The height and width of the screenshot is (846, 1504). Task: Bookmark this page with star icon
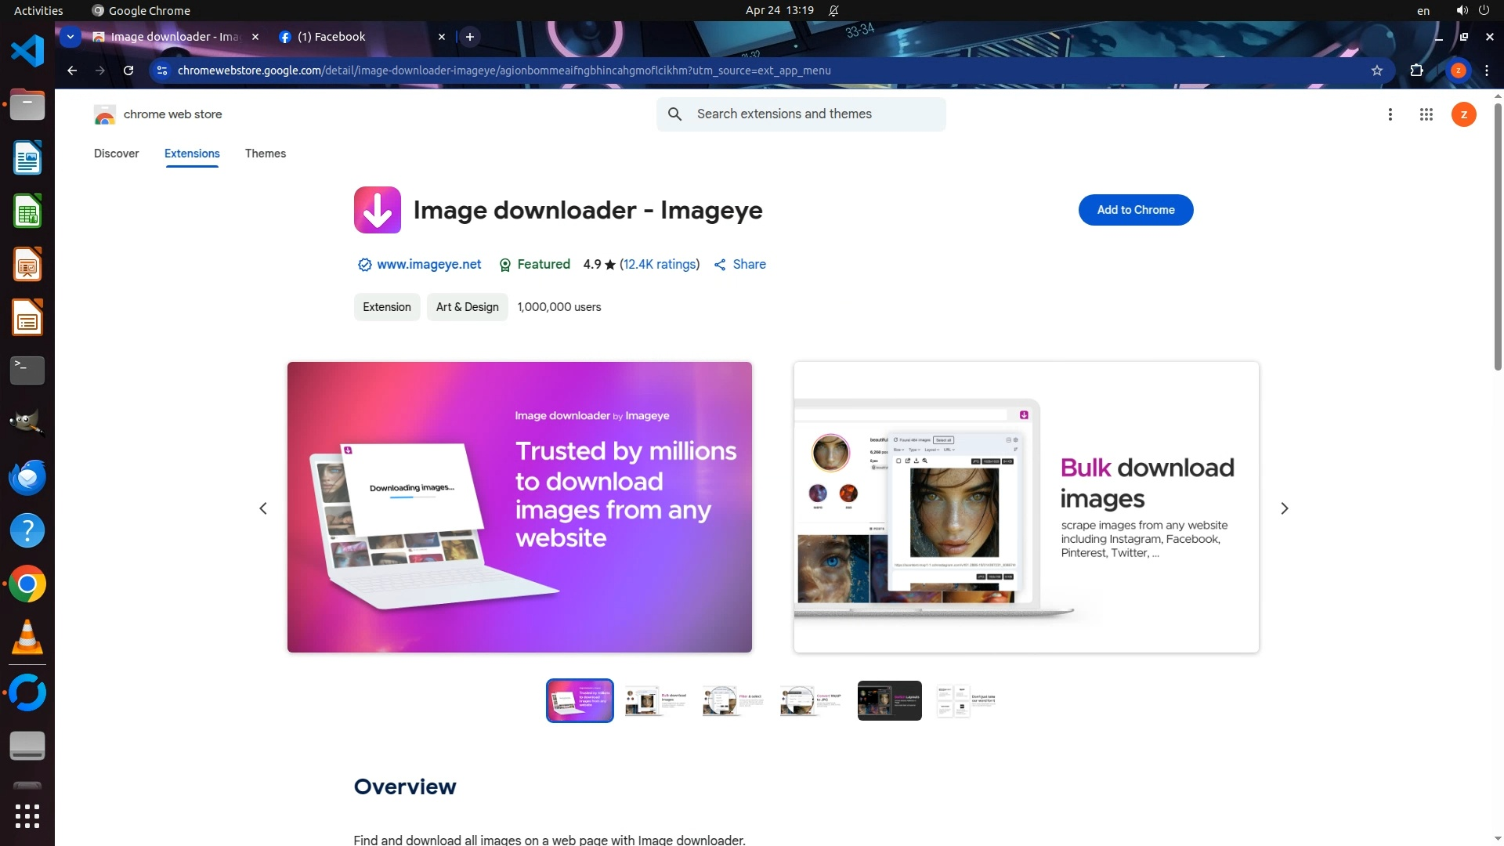click(1377, 70)
